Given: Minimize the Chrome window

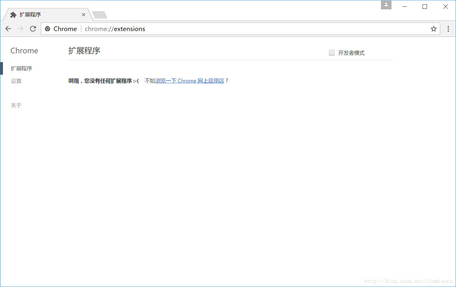Looking at the screenshot, I should point(405,6).
